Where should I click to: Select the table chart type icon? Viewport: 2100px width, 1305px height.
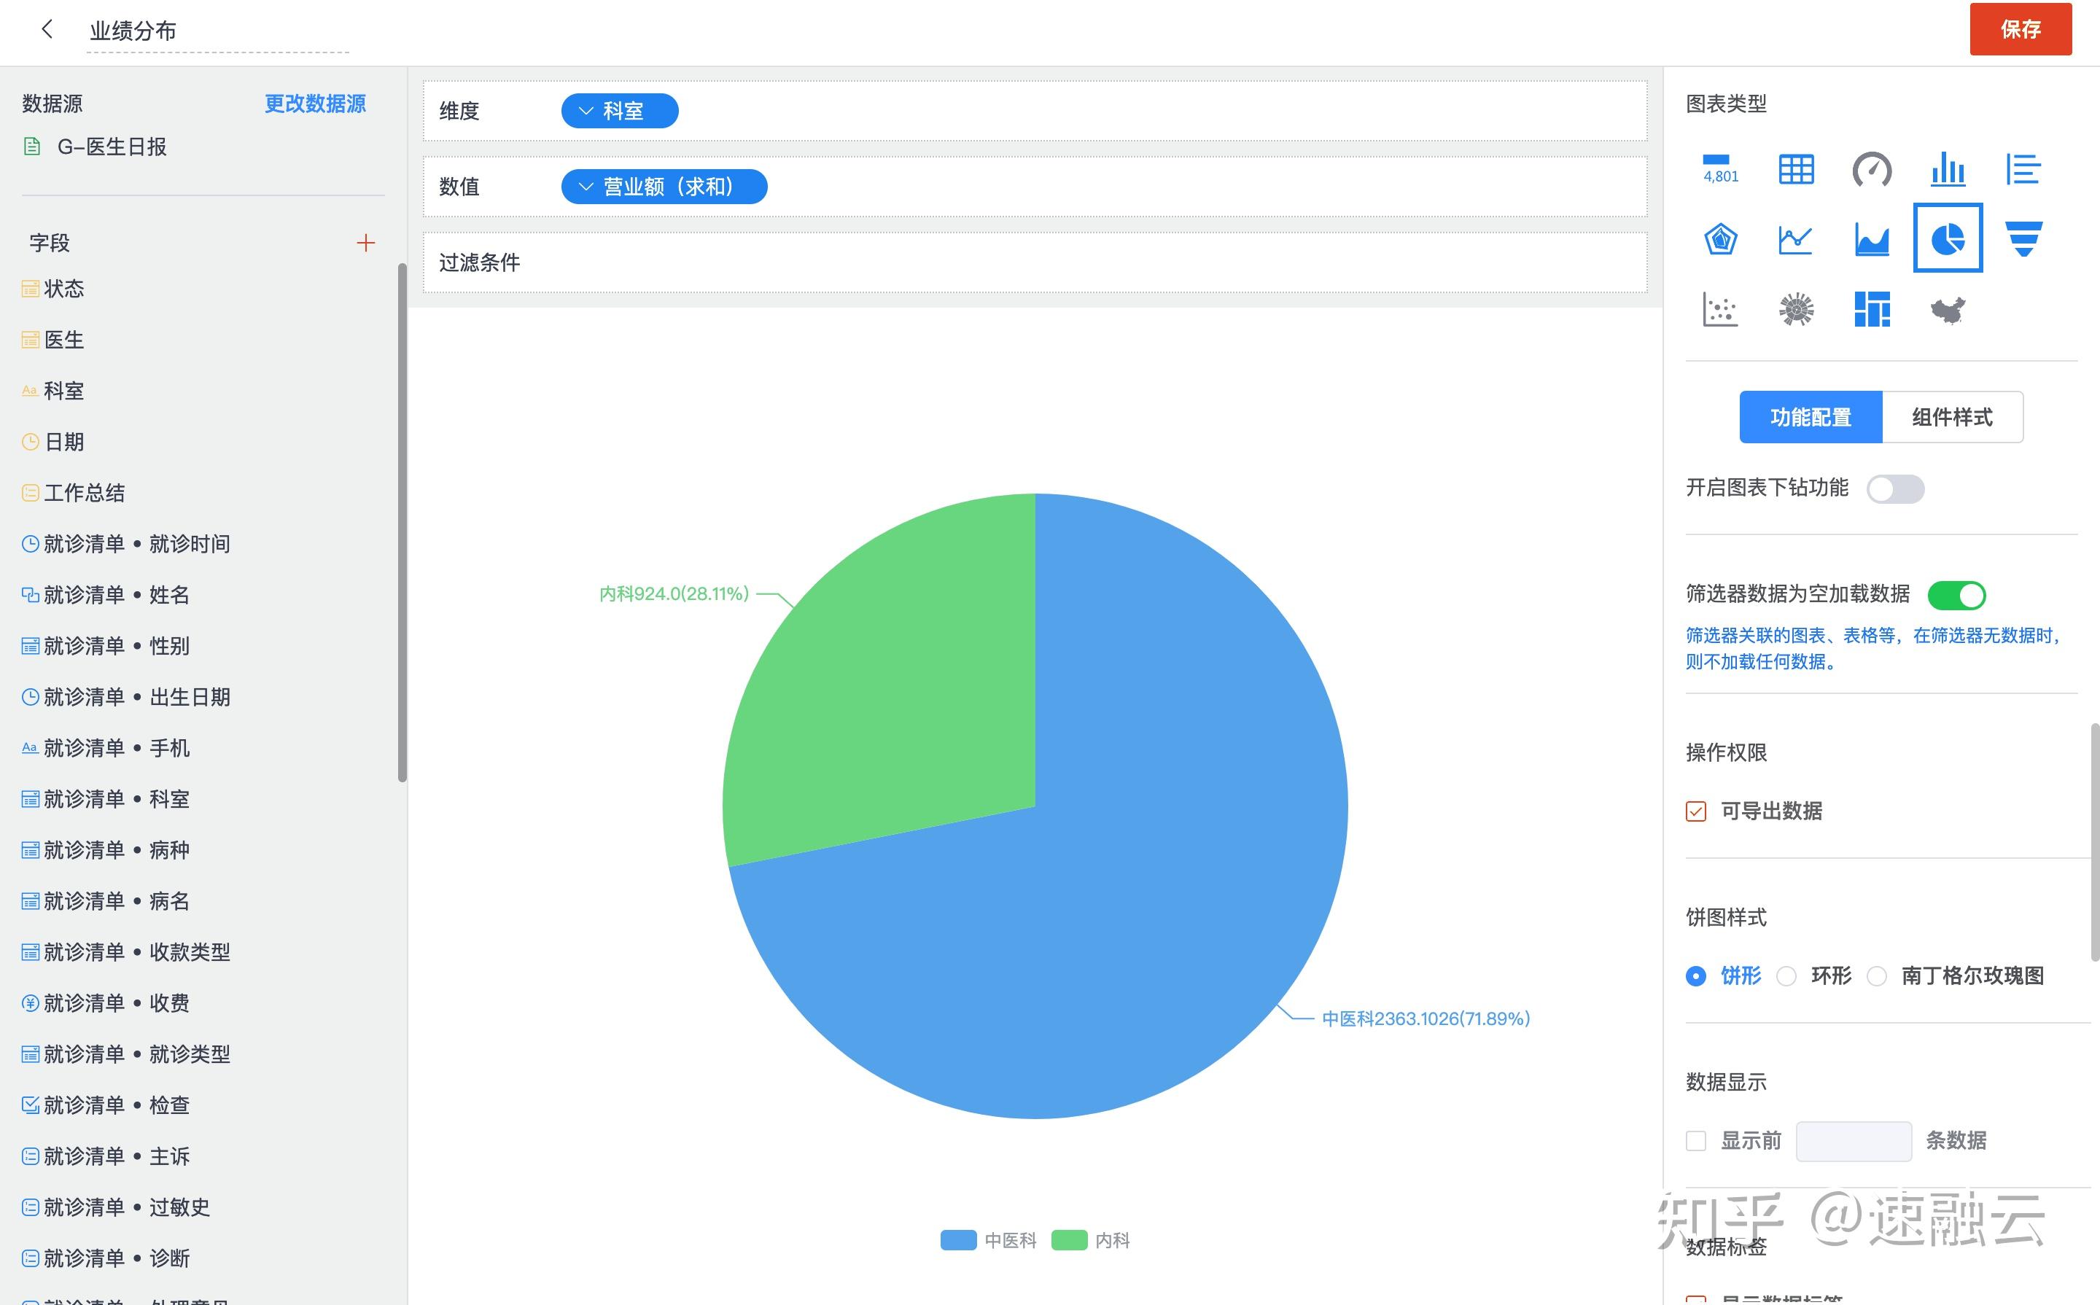1796,169
